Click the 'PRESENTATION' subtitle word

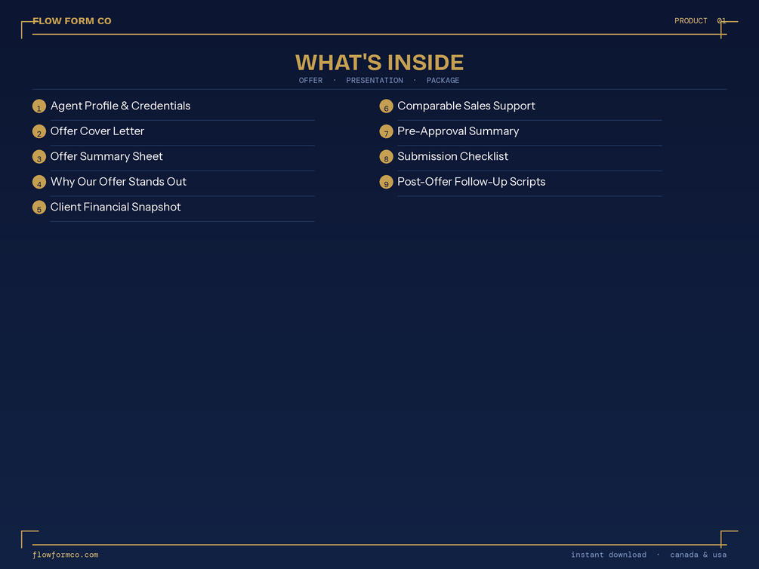[x=375, y=80]
